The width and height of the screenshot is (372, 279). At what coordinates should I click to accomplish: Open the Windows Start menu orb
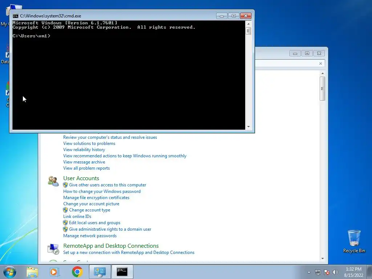(x=10, y=272)
